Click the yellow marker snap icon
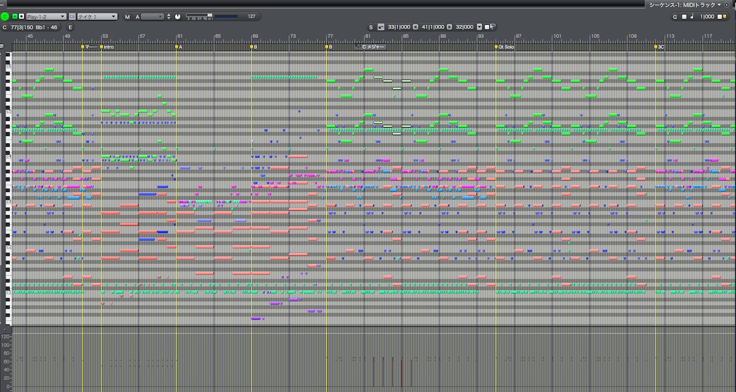Viewport: 736px width, 392px height. 725,17
